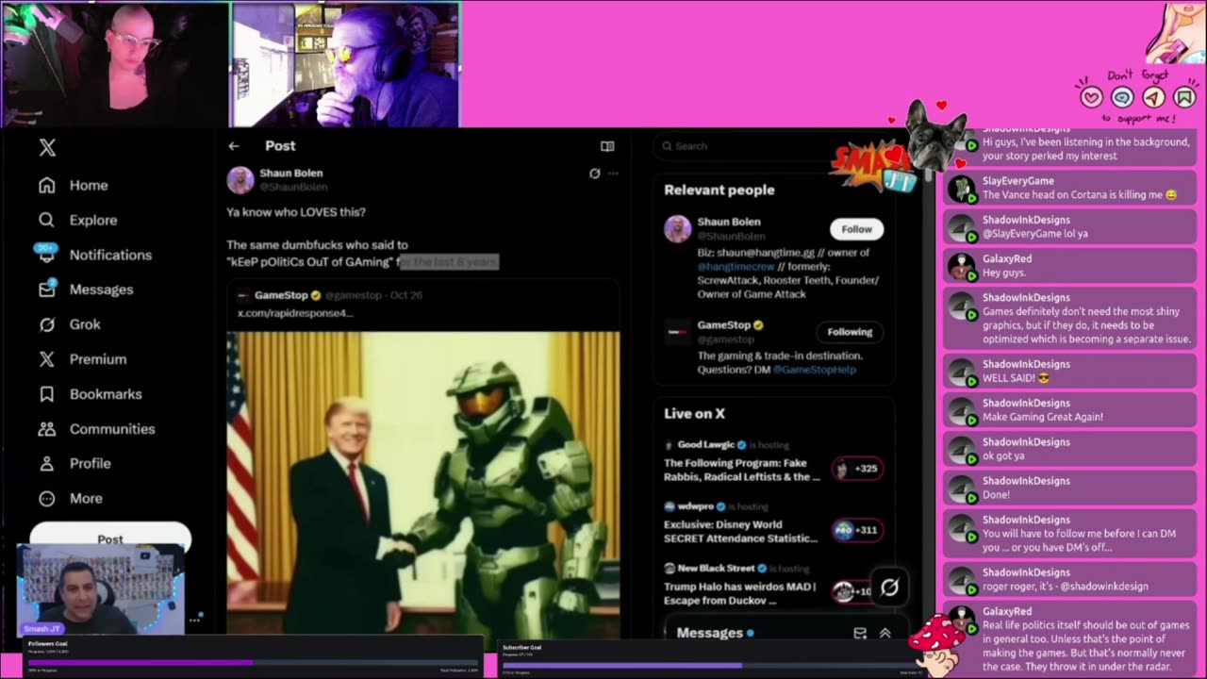Click the X logo in the sidebar

tap(47, 147)
